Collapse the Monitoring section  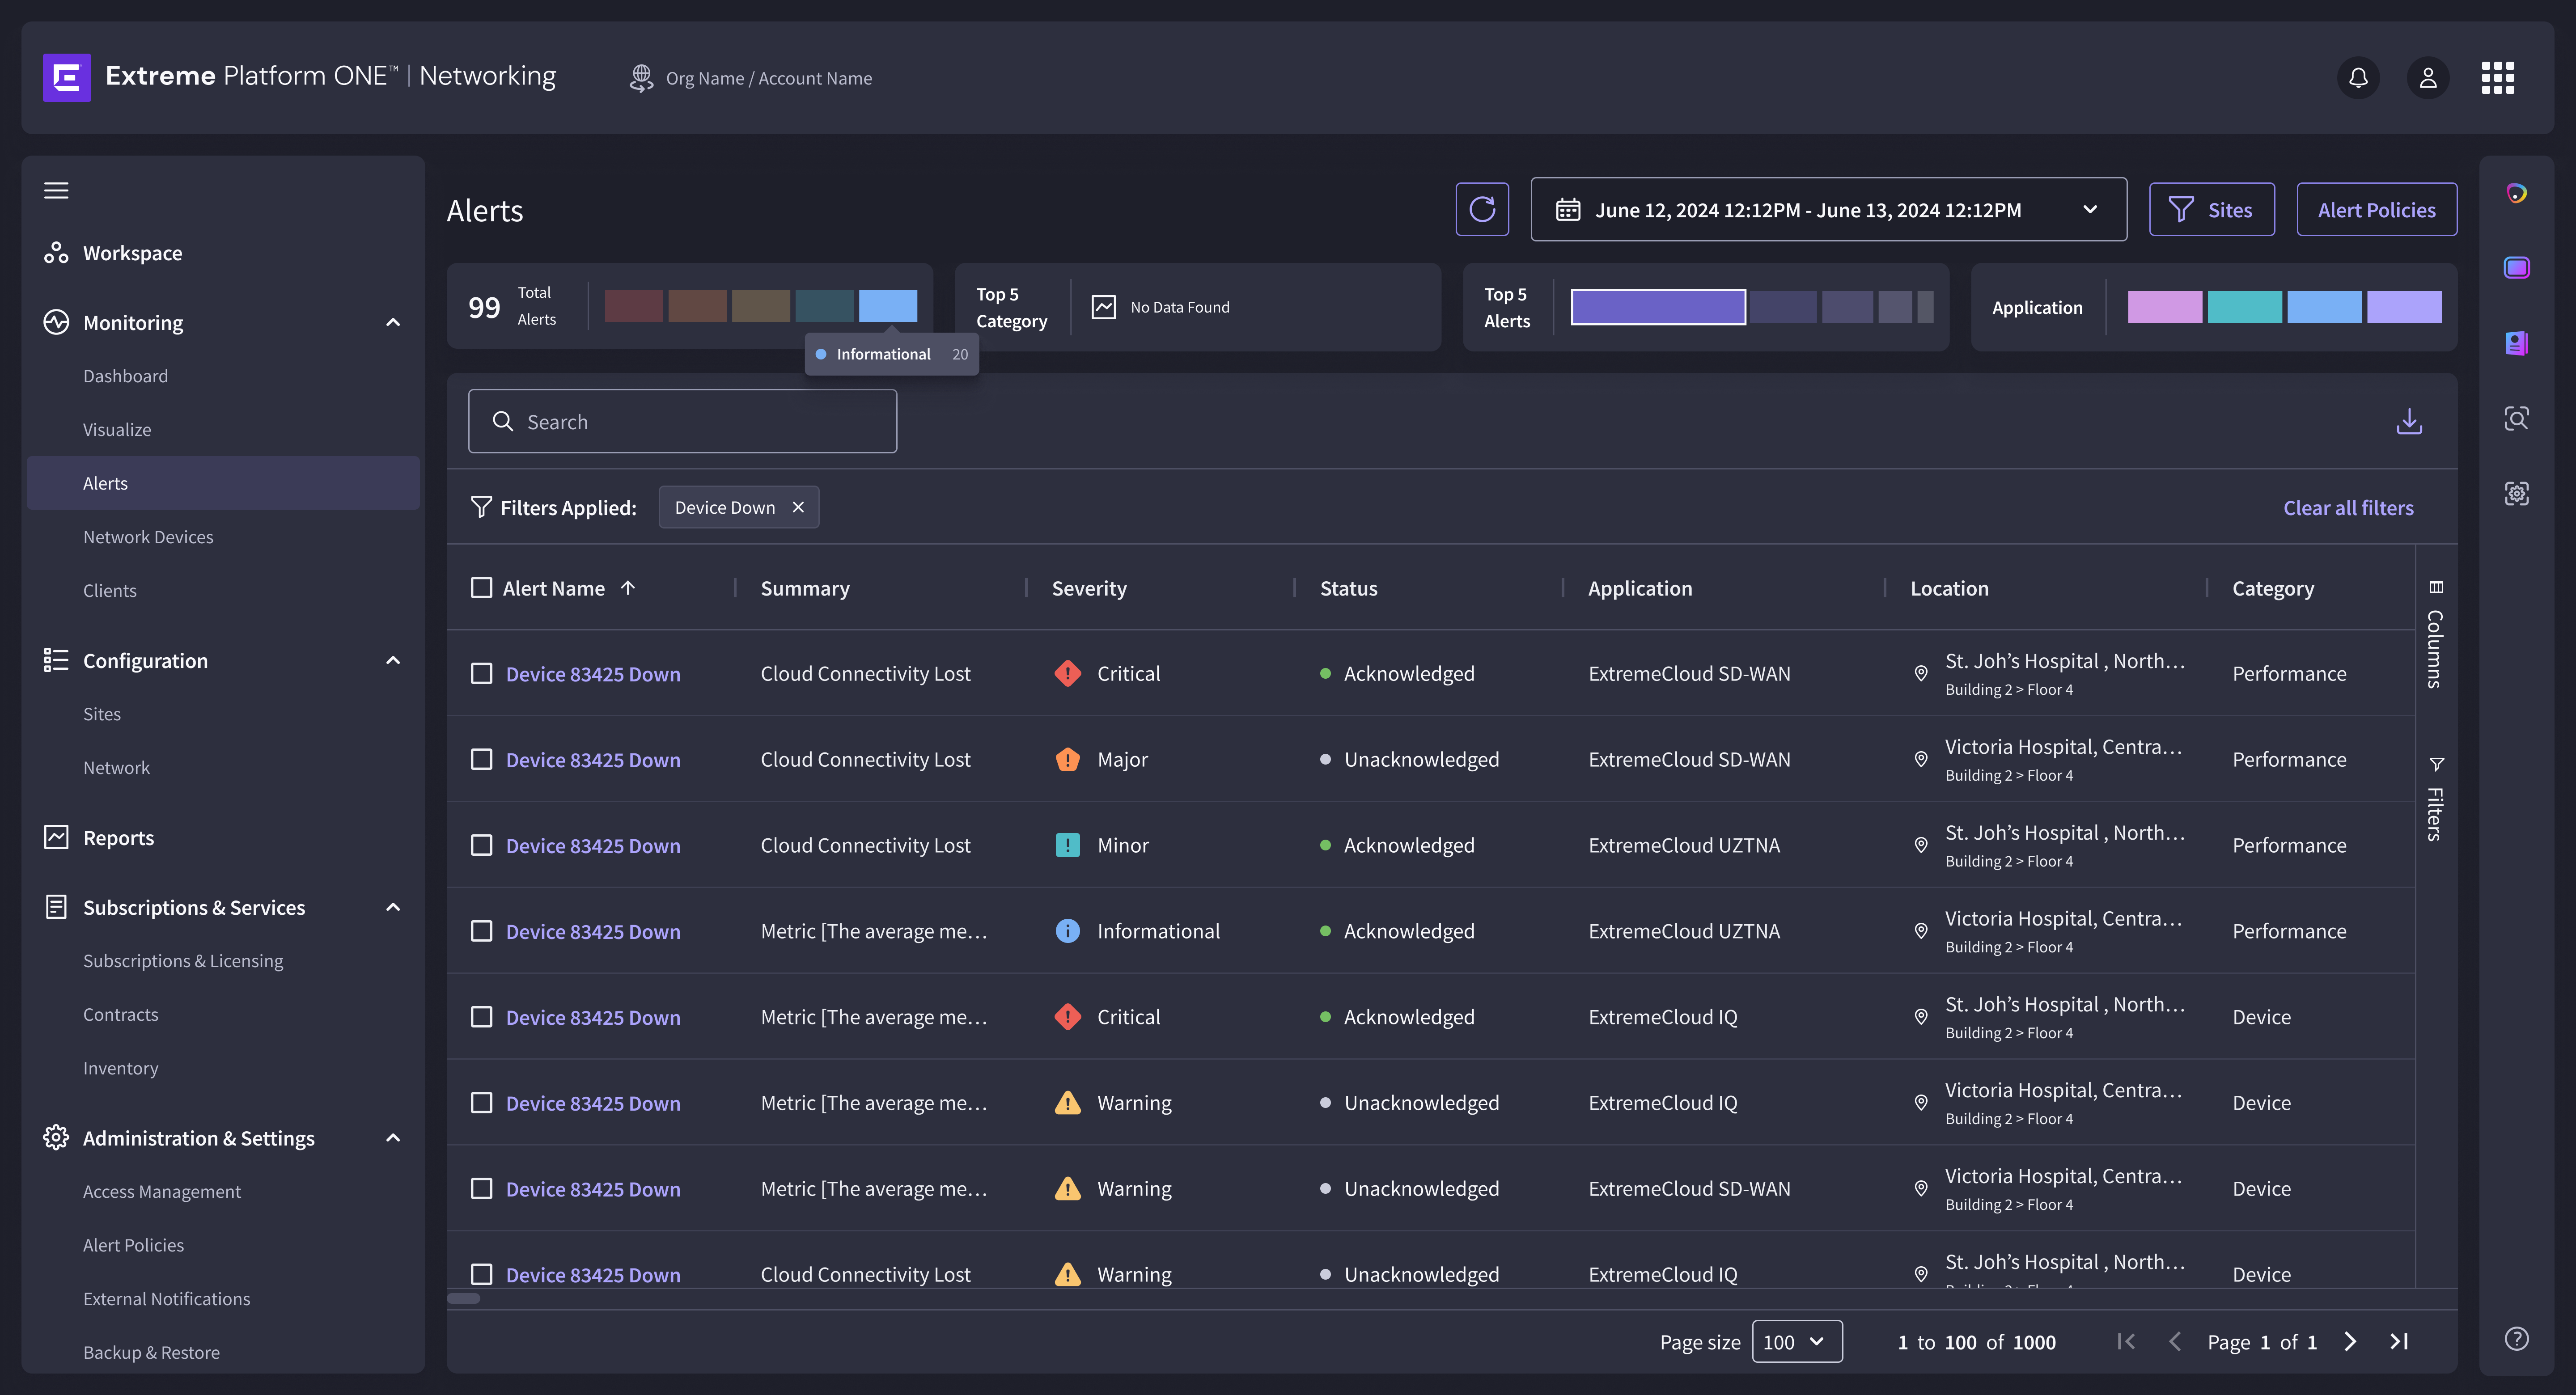[392, 322]
